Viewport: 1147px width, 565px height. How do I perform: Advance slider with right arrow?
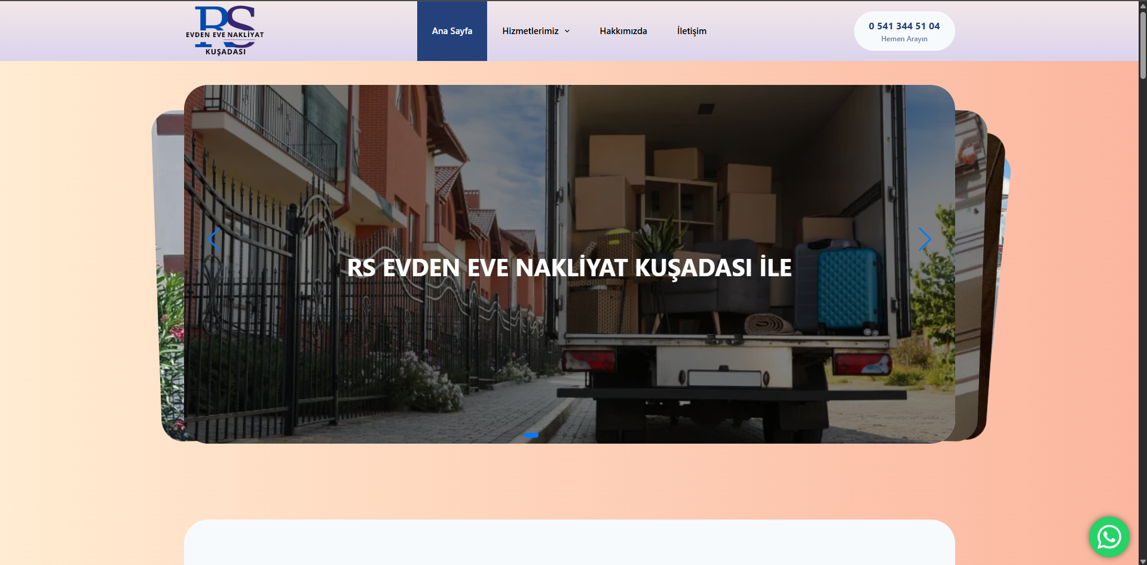tap(925, 239)
